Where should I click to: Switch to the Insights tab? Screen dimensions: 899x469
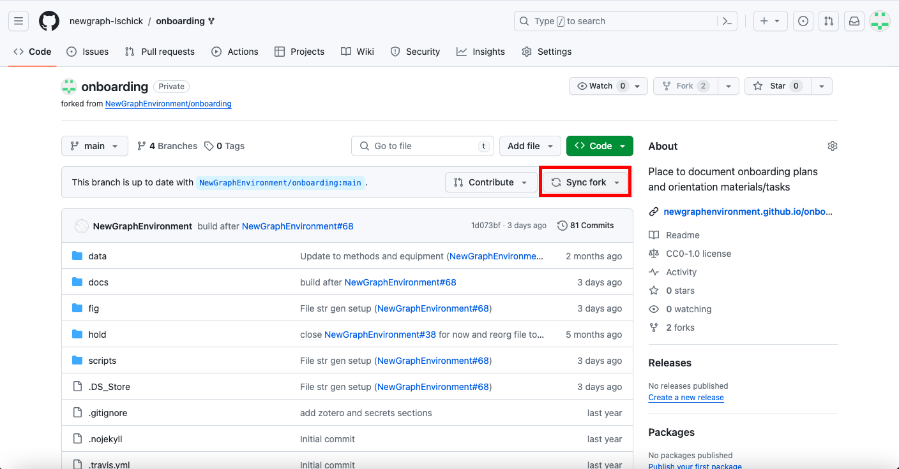[481, 52]
